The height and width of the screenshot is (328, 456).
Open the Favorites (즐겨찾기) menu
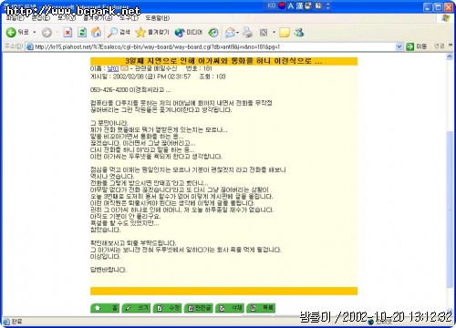(x=98, y=18)
